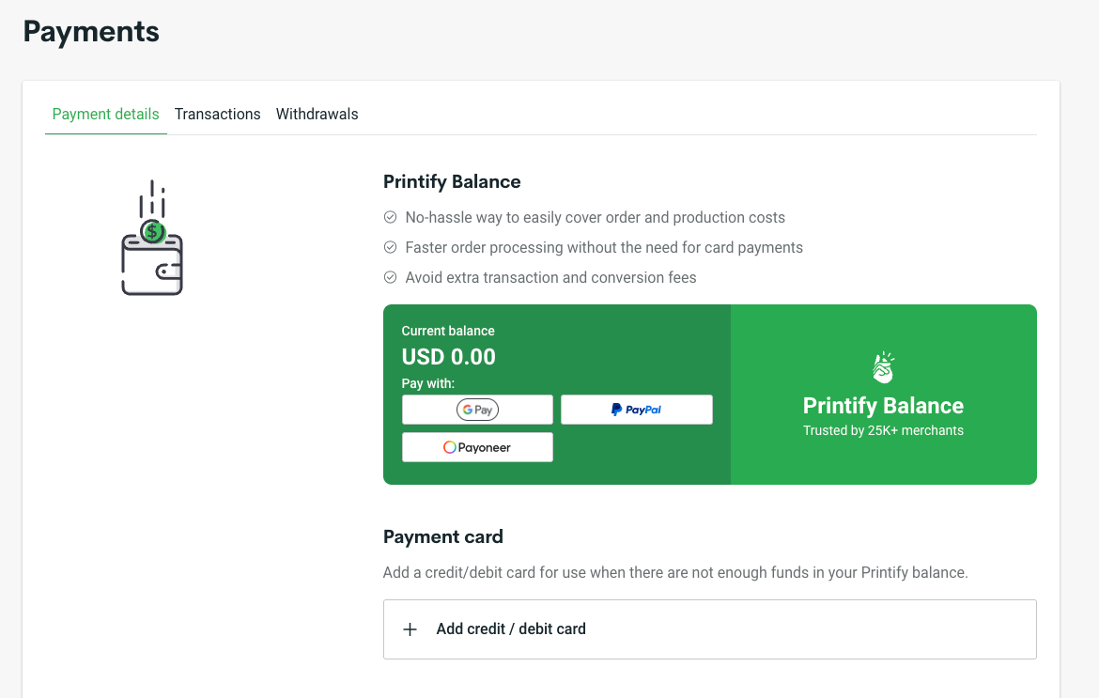Click the plus icon beside Add credit/debit card
Viewport: 1099px width, 698px height.
tap(410, 629)
